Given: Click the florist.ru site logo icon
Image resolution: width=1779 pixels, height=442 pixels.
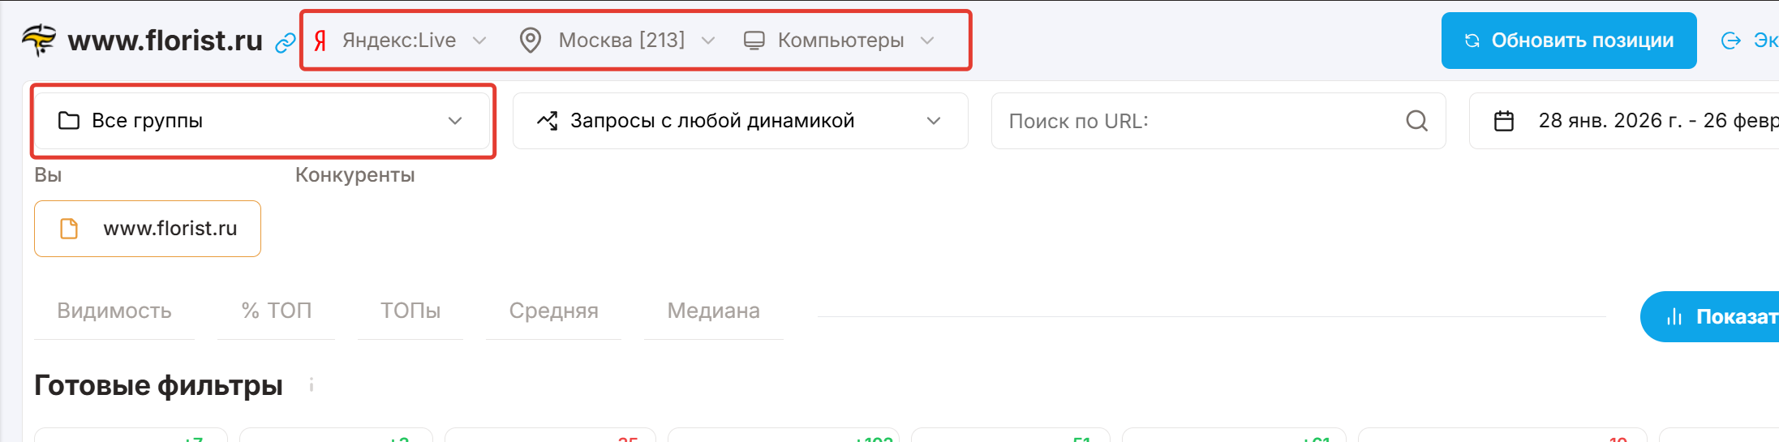Looking at the screenshot, I should pos(39,39).
